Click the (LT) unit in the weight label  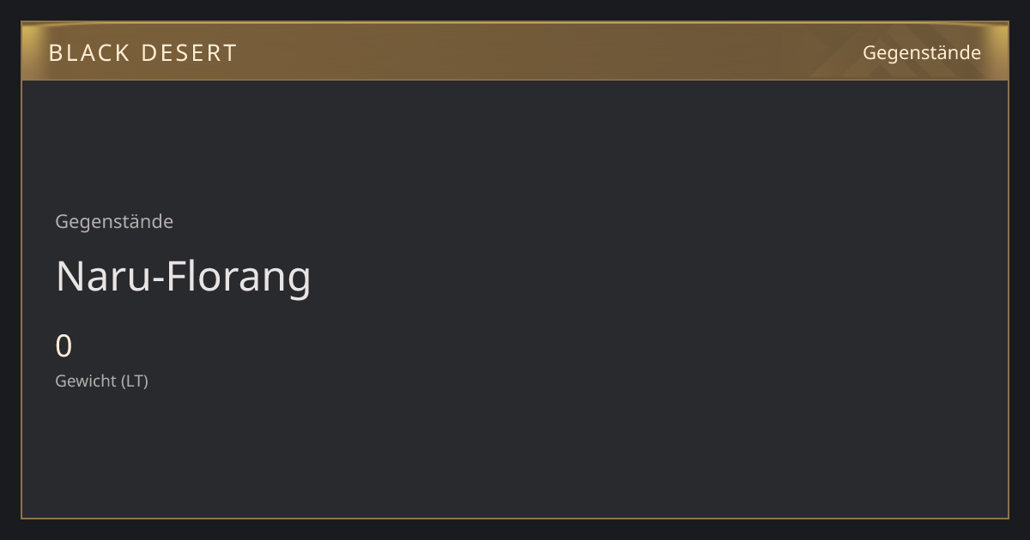coord(135,381)
